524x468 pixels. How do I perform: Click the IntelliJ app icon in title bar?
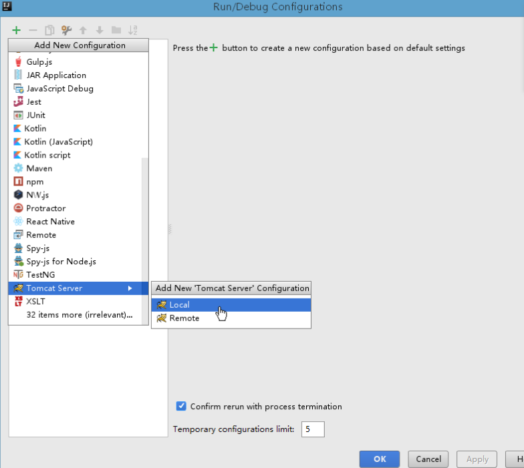tap(7, 5)
